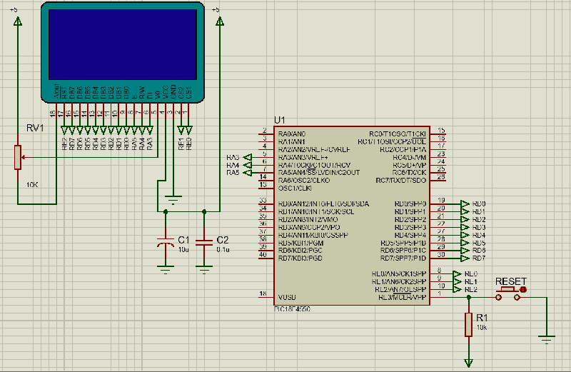
Task: Click the RE3/MCLR/VPP pin name
Action: point(402,297)
